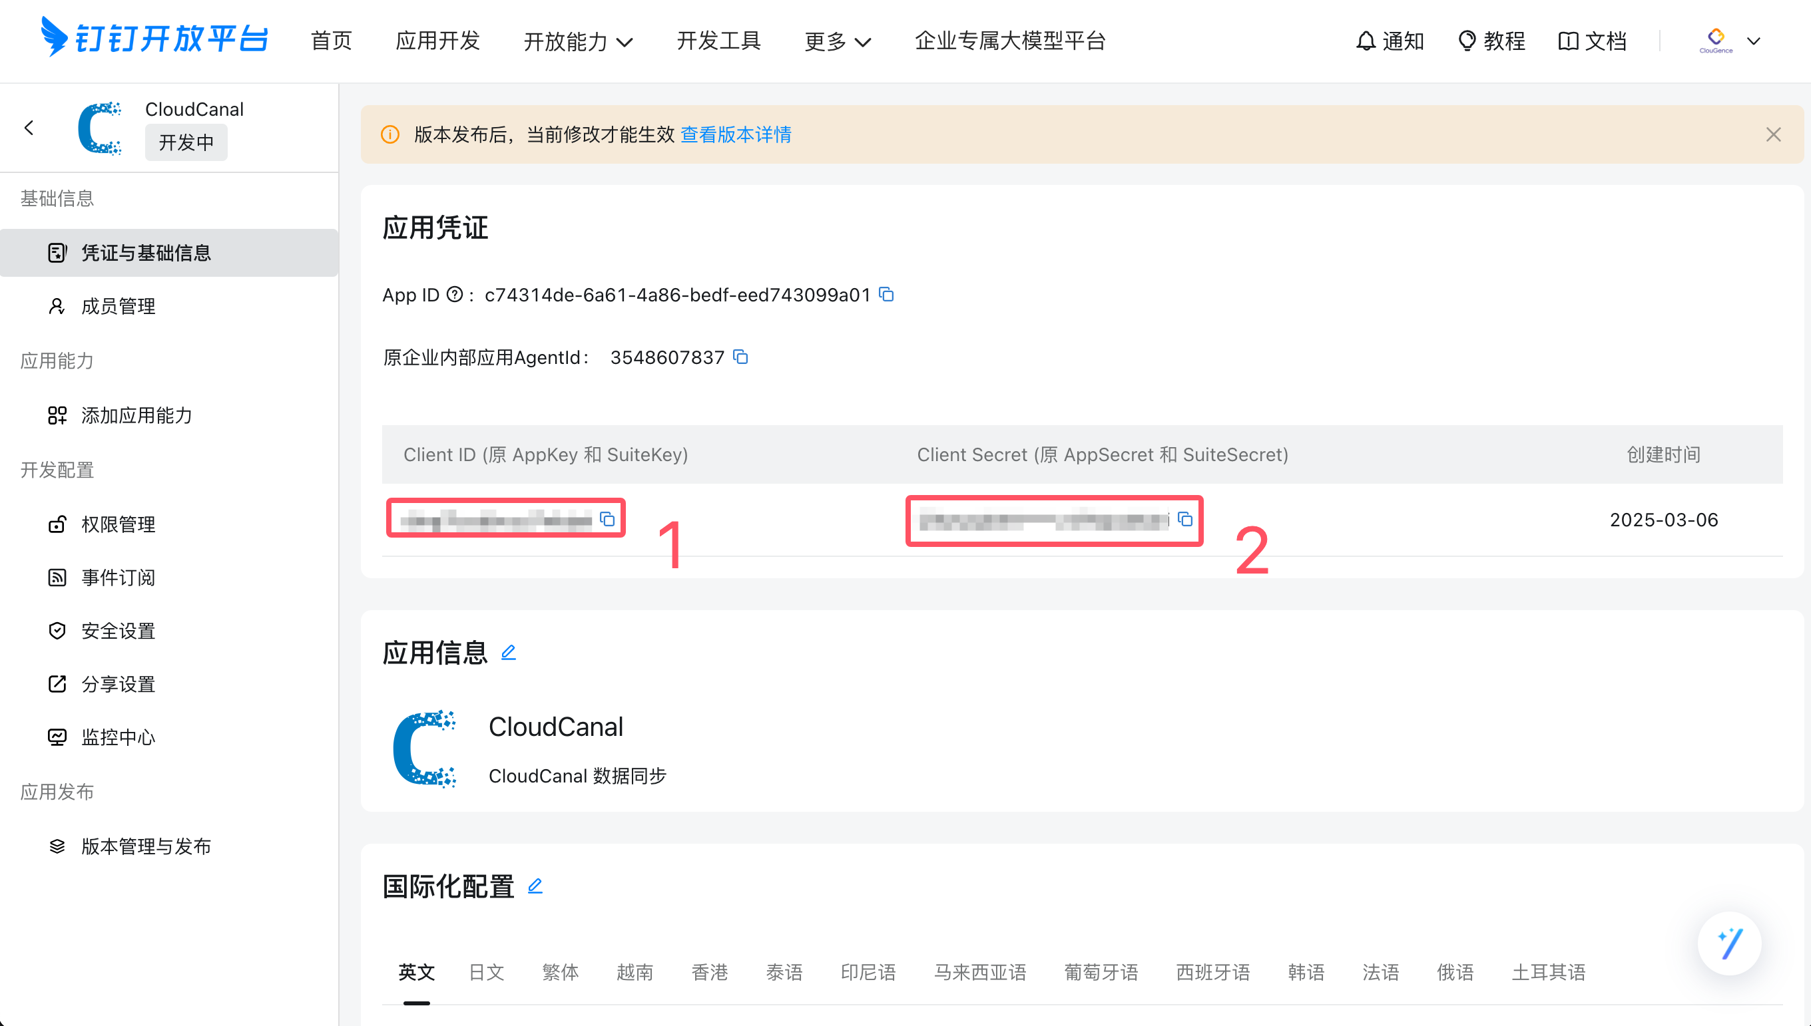
Task: Select the 韩语 language tab
Action: tap(1306, 973)
